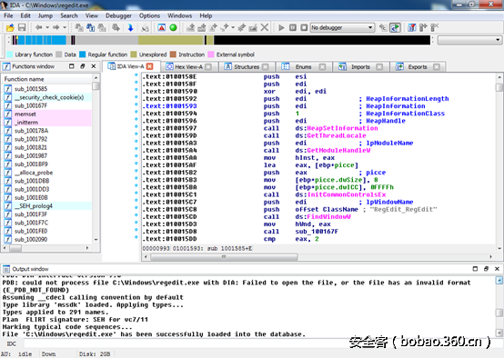
Task: Click sub_100167F call operand
Action: [317, 232]
